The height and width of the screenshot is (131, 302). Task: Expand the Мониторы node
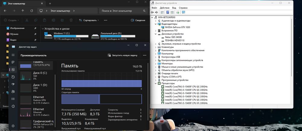coord(156,64)
